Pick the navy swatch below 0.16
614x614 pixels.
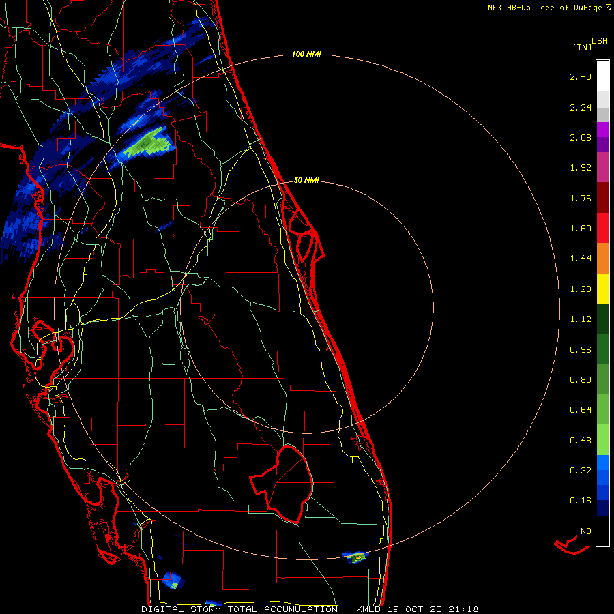tap(602, 508)
